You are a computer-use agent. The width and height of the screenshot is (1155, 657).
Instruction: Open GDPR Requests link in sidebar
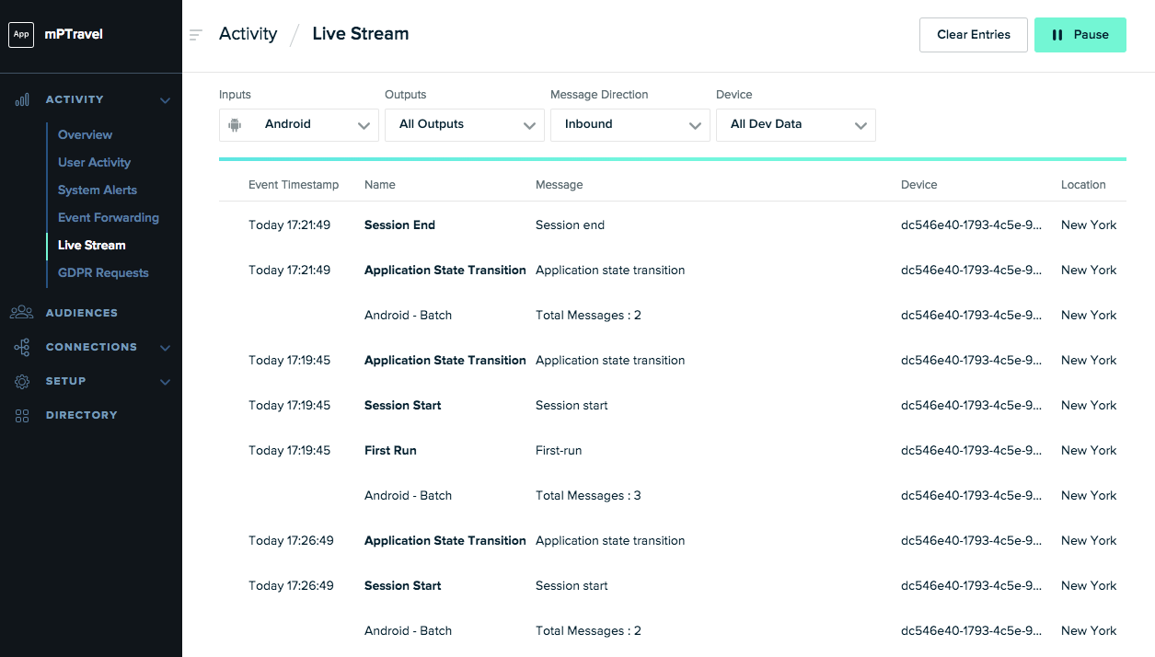[103, 273]
